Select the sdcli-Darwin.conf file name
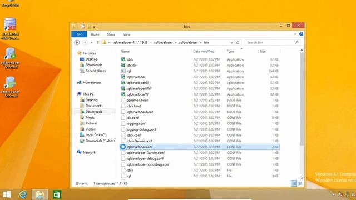 coord(139,141)
